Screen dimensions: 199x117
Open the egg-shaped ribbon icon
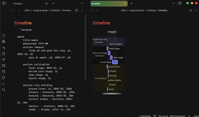[4, 36]
